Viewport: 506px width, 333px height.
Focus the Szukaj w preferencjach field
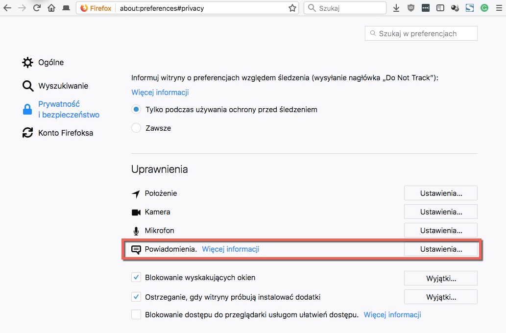pos(421,33)
